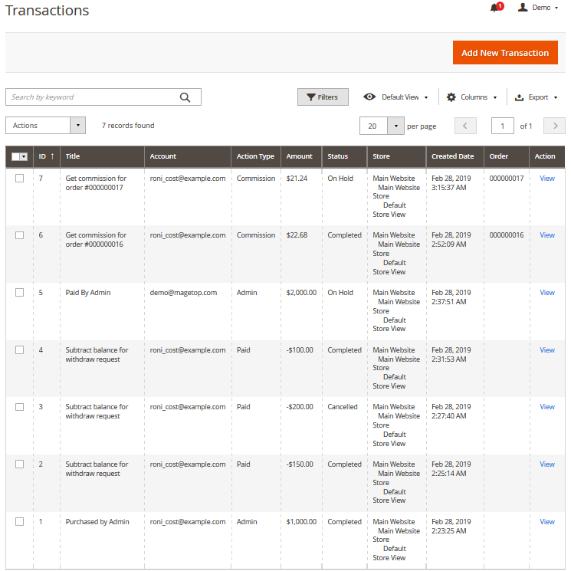The height and width of the screenshot is (571, 571).
Task: Go to previous page arrow
Action: pos(465,126)
